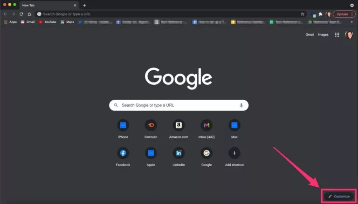Image resolution: width=358 pixels, height=204 pixels.
Task: Go back with the browser back arrow
Action: click(x=5, y=14)
